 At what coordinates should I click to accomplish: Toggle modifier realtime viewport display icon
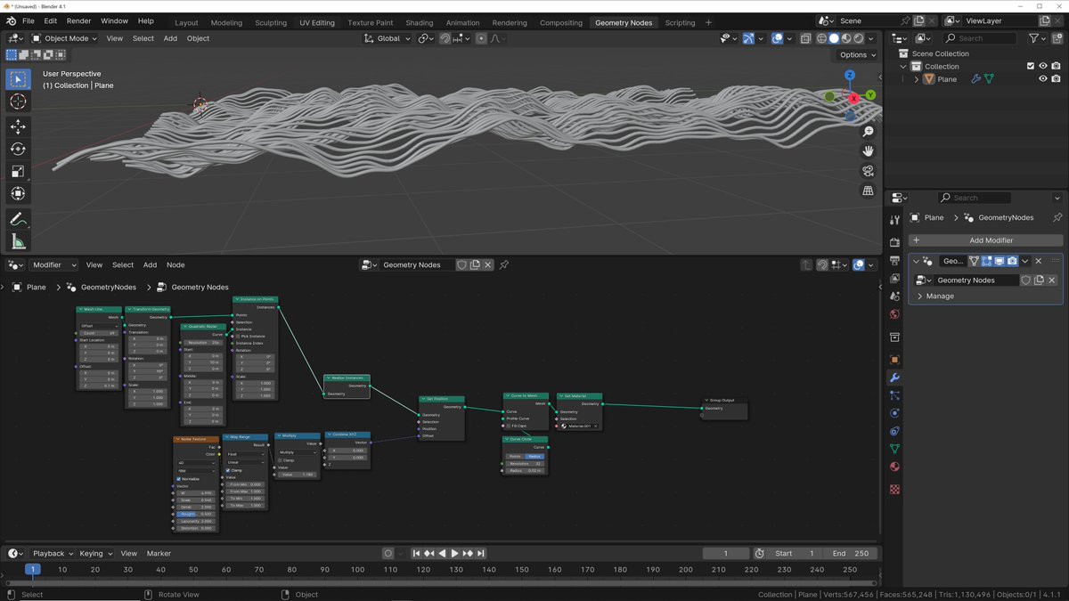[999, 261]
